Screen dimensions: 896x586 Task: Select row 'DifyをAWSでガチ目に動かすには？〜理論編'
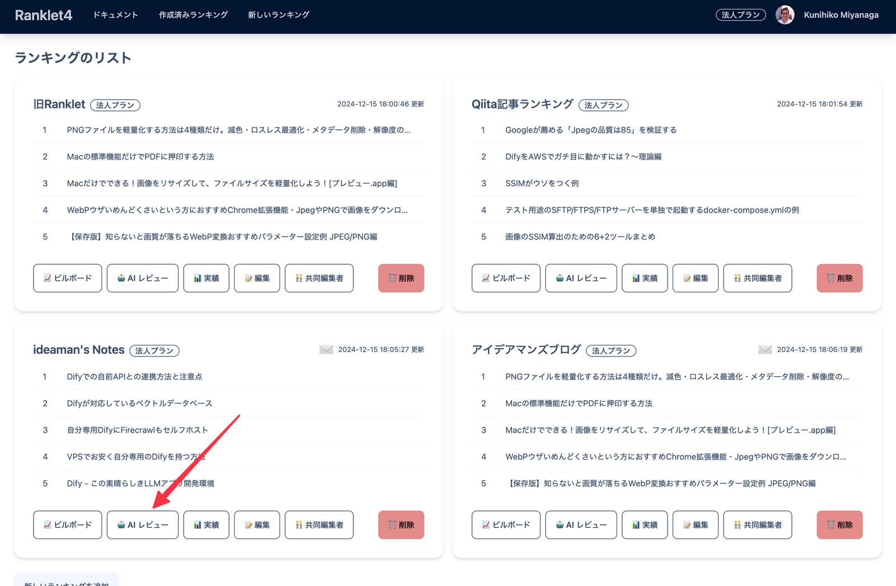[667, 157]
